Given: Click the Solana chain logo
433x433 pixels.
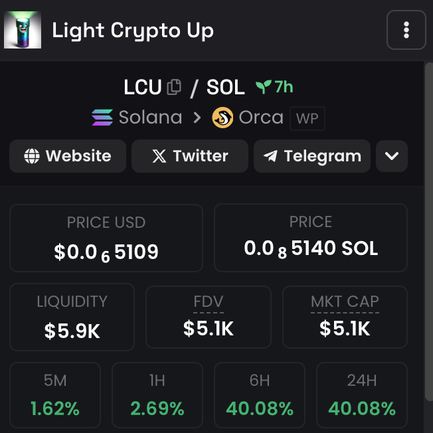Looking at the screenshot, I should pos(102,118).
